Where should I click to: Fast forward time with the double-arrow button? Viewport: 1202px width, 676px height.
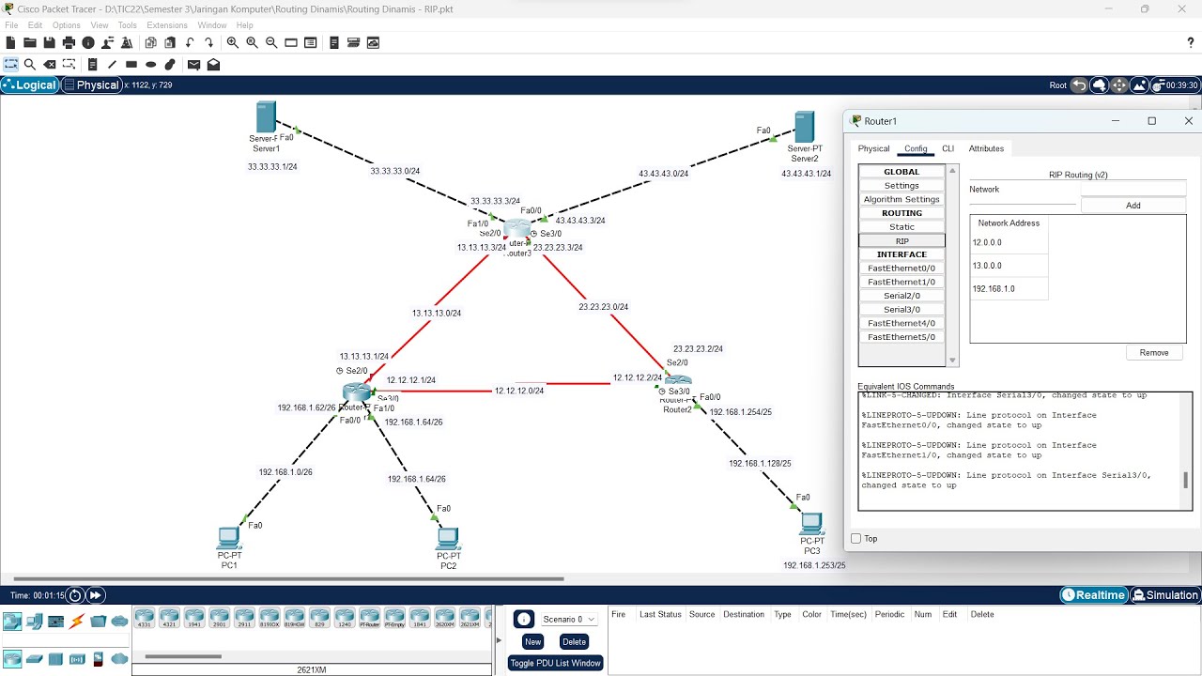(x=96, y=595)
